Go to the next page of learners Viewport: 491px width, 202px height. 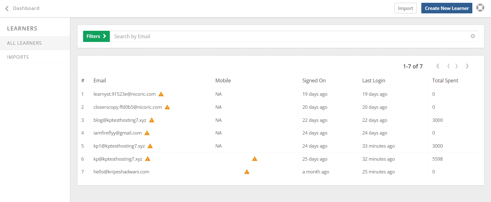tap(456, 66)
